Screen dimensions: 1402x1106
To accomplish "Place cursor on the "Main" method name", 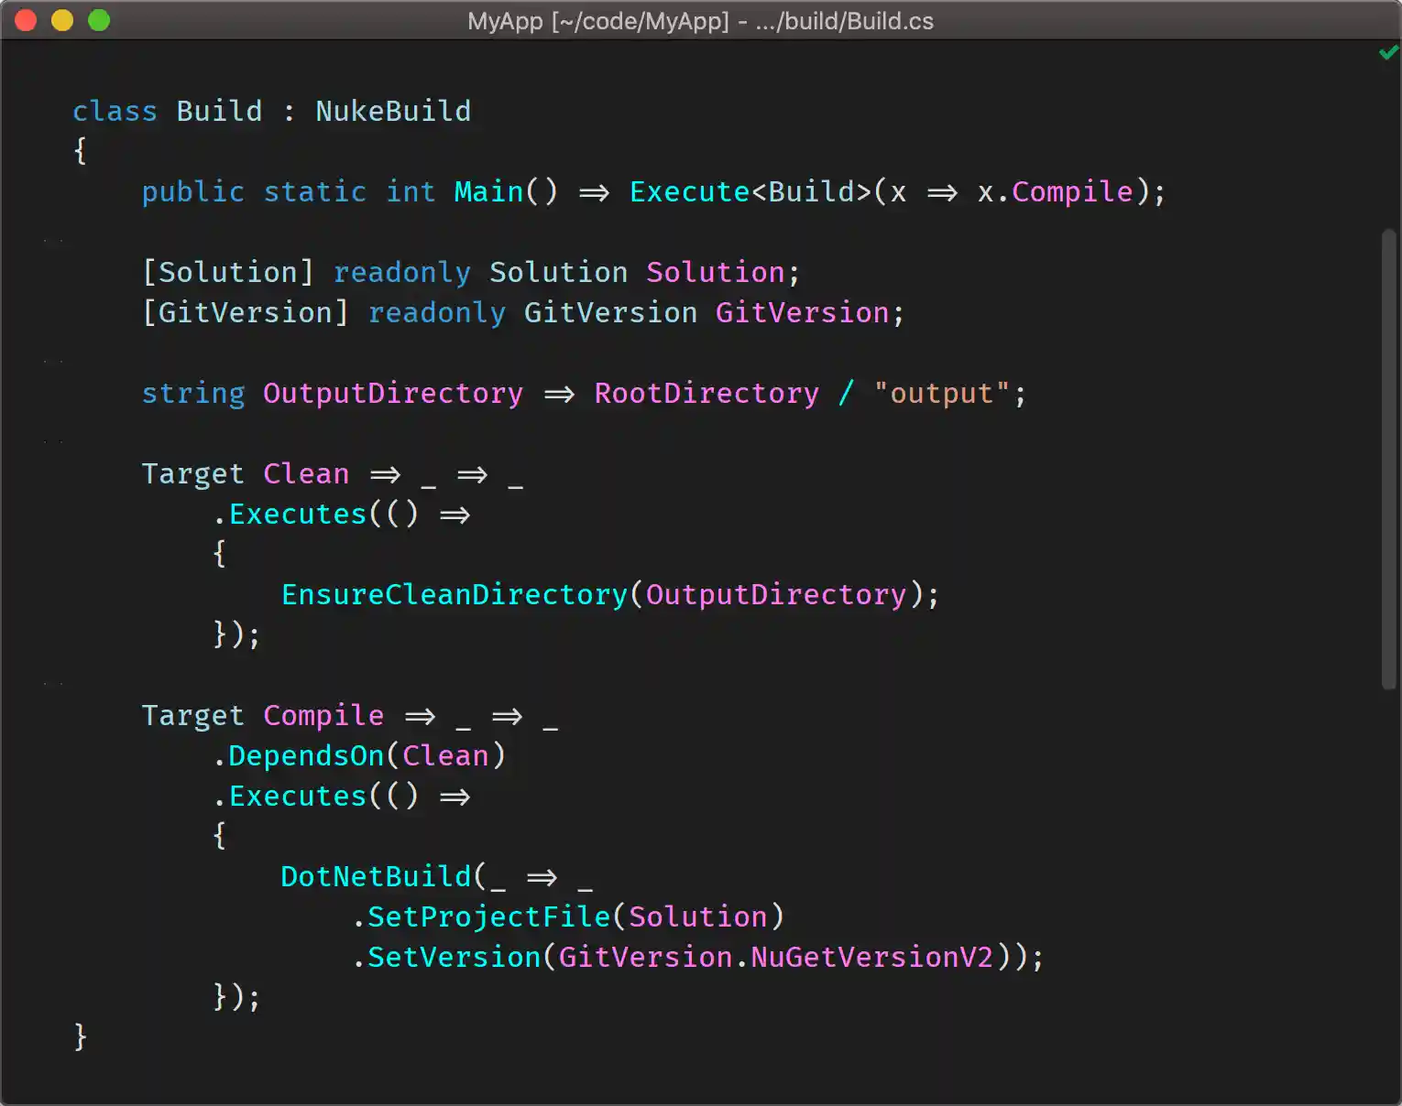I will point(489,192).
